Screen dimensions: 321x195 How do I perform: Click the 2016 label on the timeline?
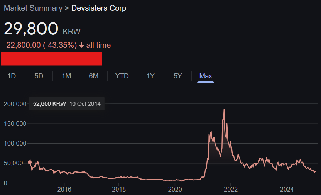[x=64, y=189]
